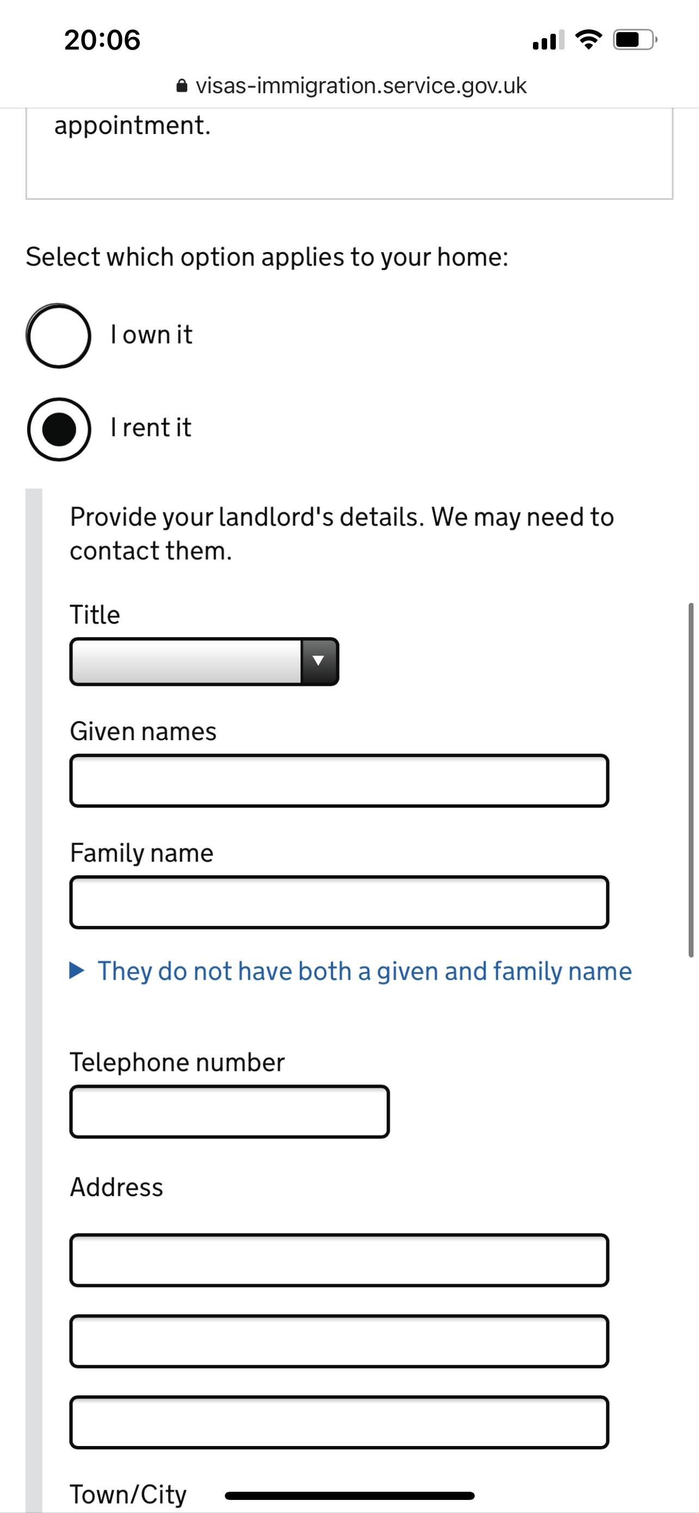699x1513 pixels.
Task: Click the first Address line field
Action: 339,1260
